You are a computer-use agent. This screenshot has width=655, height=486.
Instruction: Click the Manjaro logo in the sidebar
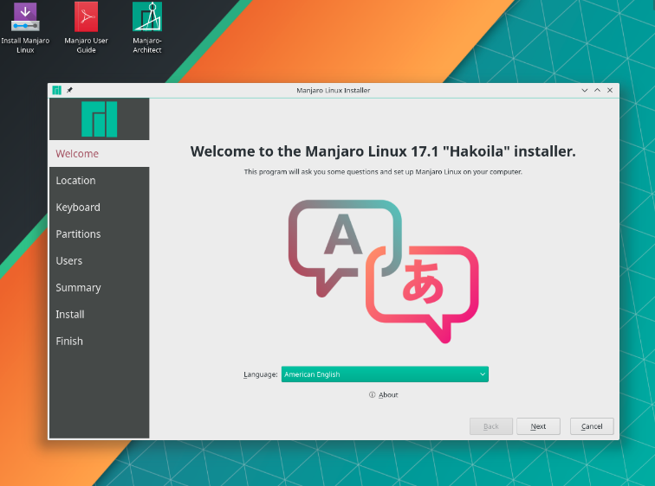[x=100, y=119]
